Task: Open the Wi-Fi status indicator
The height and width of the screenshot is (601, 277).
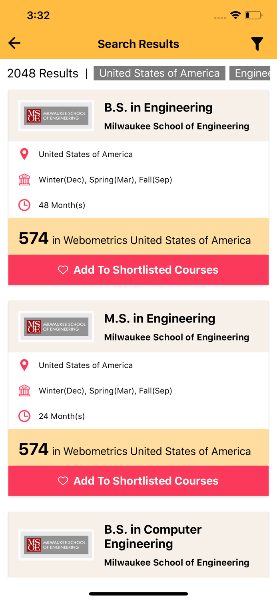Action: click(235, 15)
